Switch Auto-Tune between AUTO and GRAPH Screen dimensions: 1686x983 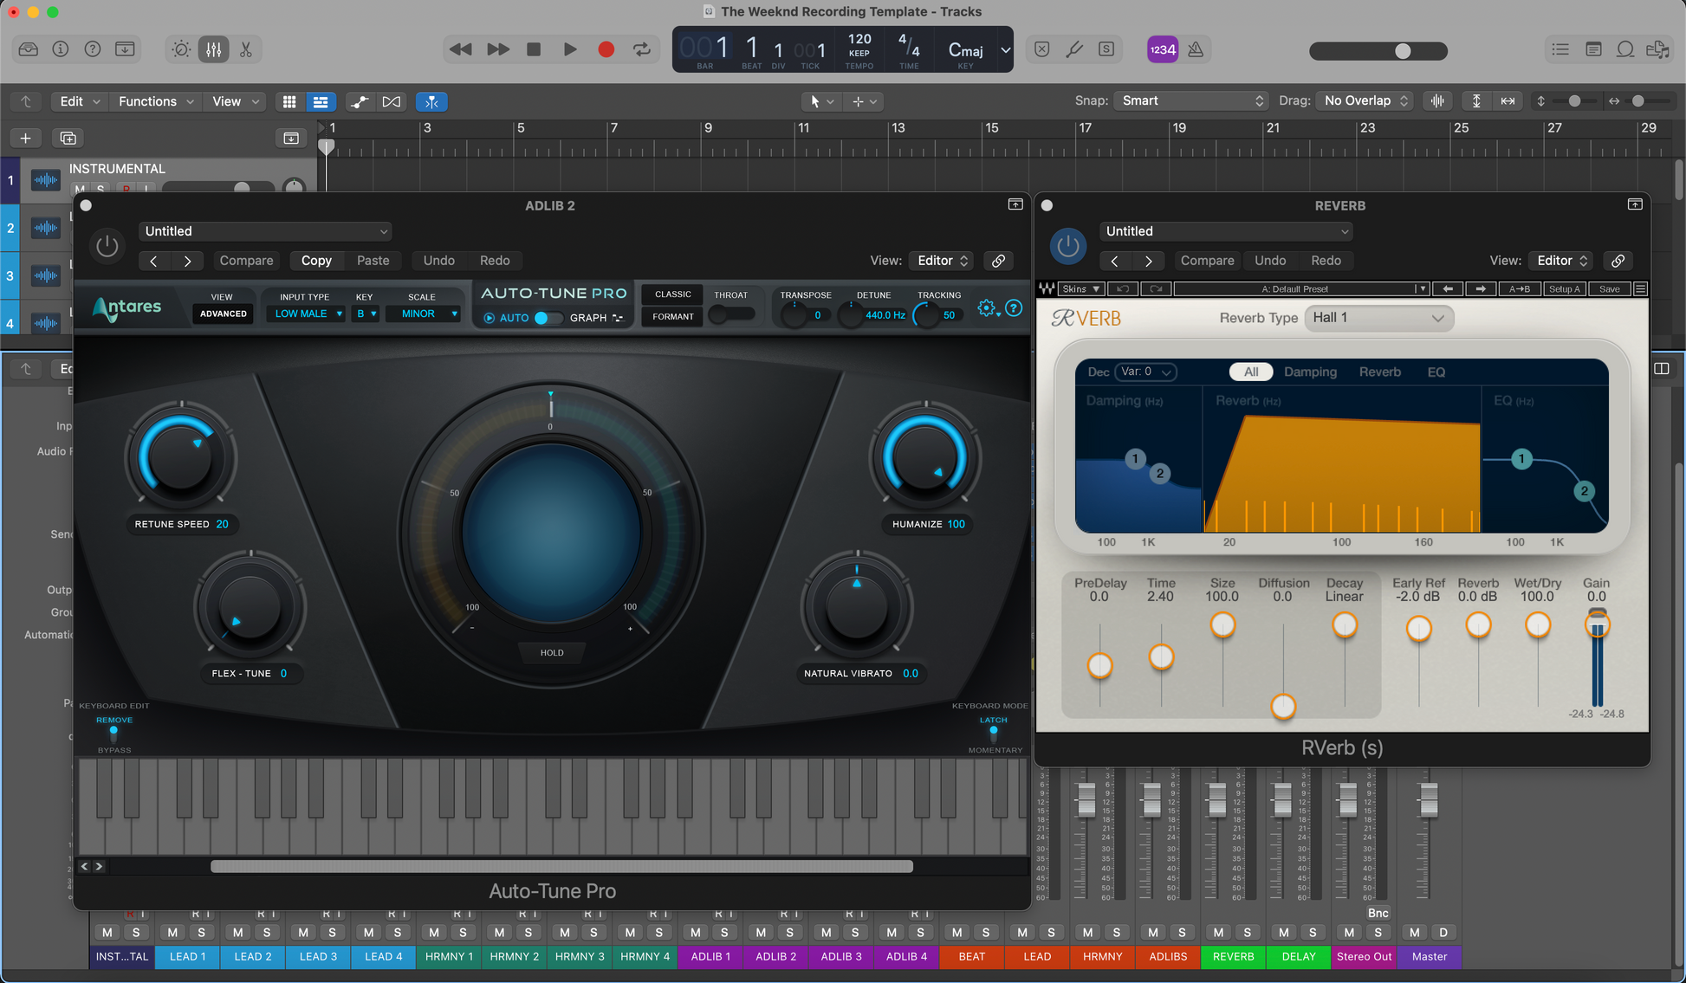546,318
